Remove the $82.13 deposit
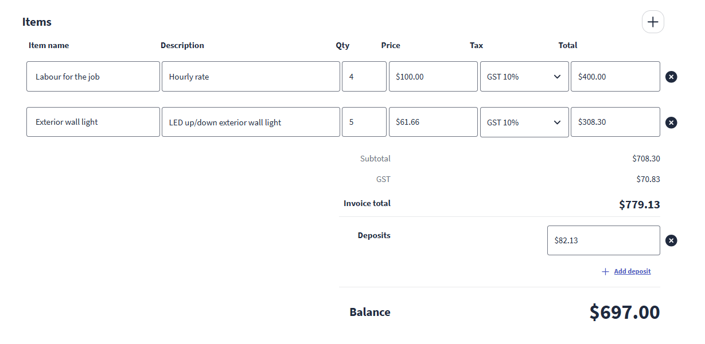 [x=671, y=240]
